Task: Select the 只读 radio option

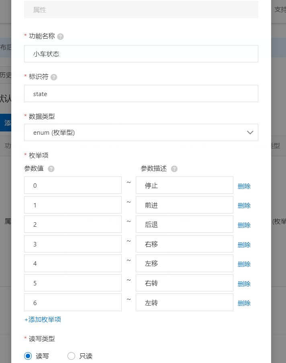Action: click(71, 356)
